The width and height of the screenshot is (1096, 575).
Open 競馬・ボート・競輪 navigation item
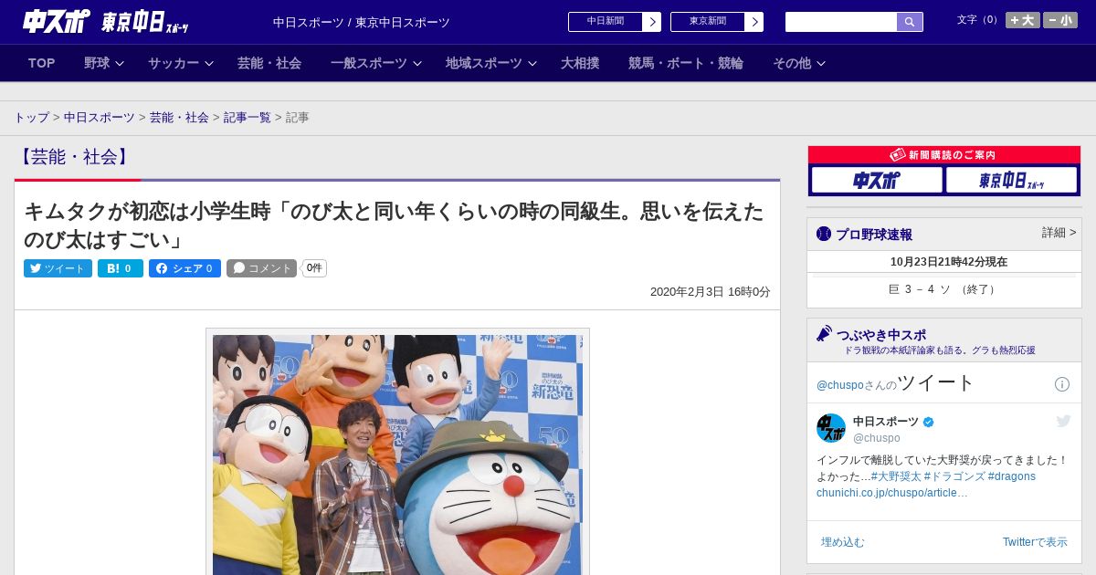tap(685, 63)
